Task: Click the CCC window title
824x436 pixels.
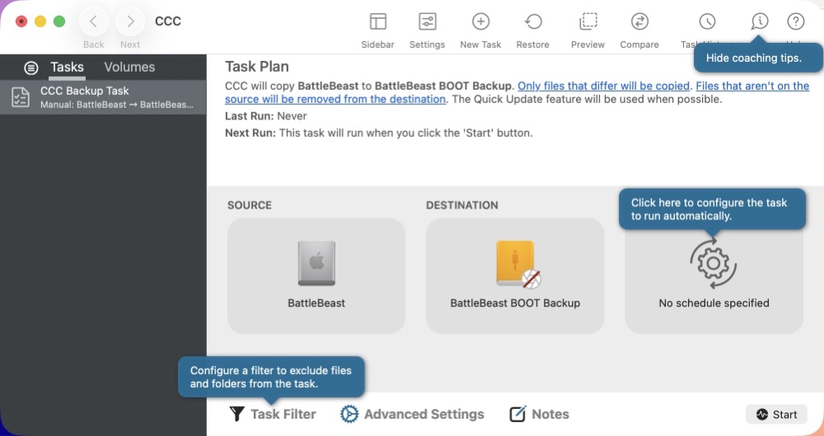Action: [x=168, y=21]
